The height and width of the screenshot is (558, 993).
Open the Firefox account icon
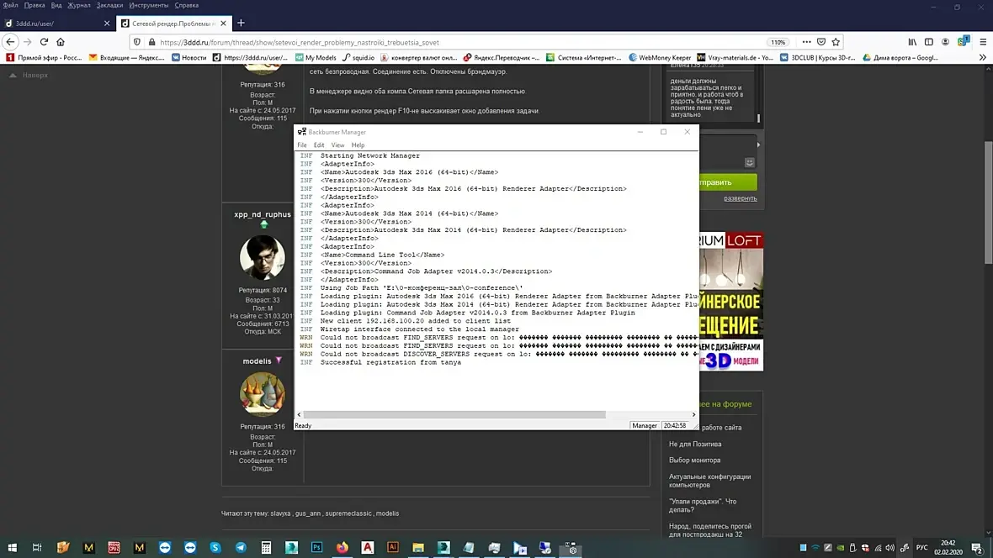[946, 42]
